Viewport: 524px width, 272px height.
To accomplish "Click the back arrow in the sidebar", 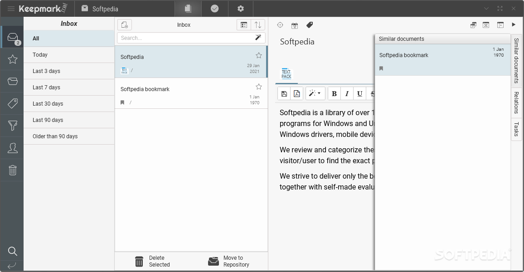I will click(x=12, y=266).
